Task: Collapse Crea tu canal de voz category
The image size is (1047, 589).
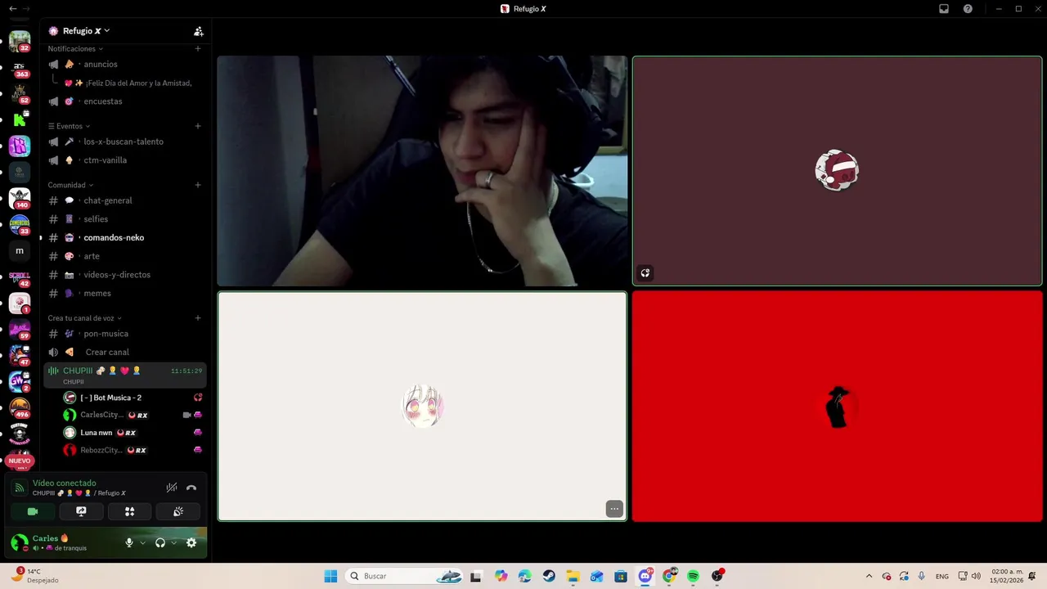Action: tap(84, 318)
